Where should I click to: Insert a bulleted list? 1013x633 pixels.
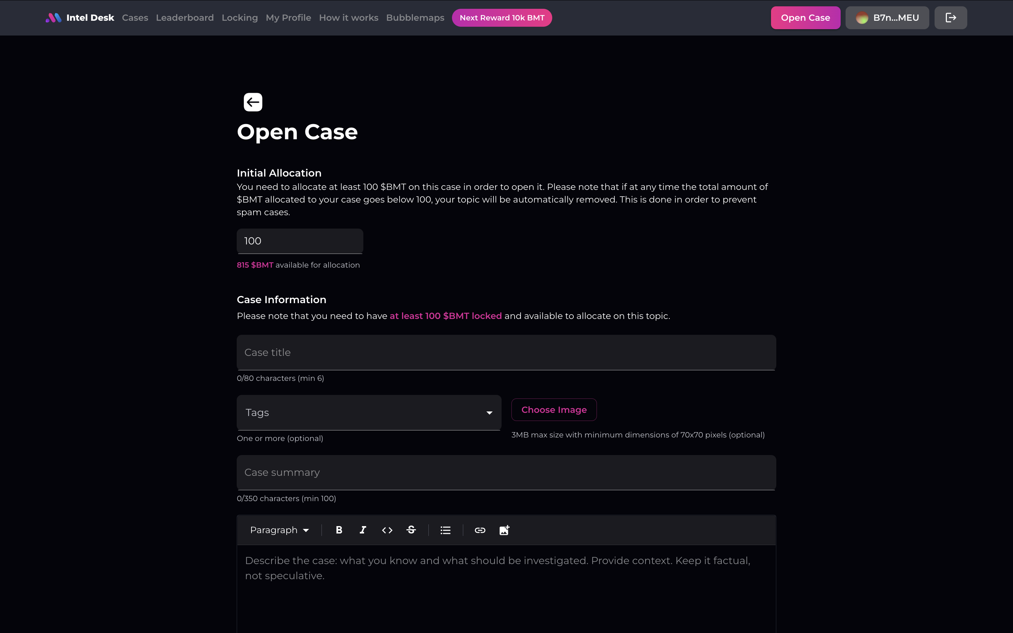coord(445,530)
